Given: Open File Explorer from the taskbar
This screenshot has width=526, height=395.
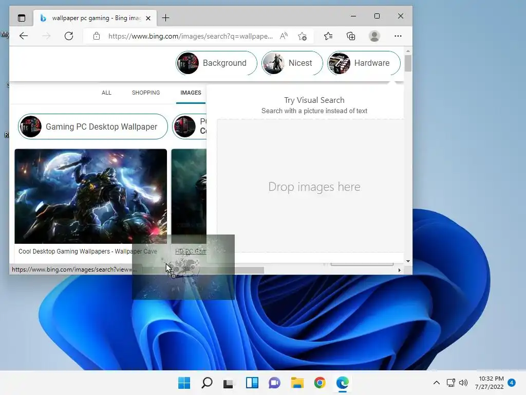Looking at the screenshot, I should point(297,383).
